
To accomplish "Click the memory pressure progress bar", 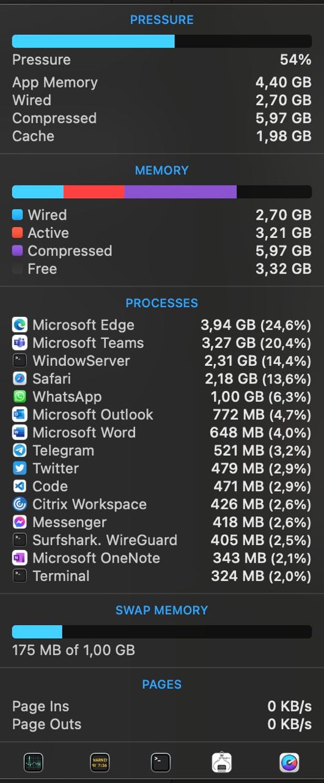I will [x=162, y=41].
